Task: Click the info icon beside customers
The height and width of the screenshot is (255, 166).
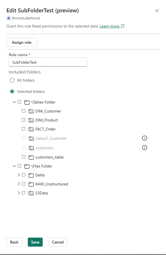Action: point(144,148)
